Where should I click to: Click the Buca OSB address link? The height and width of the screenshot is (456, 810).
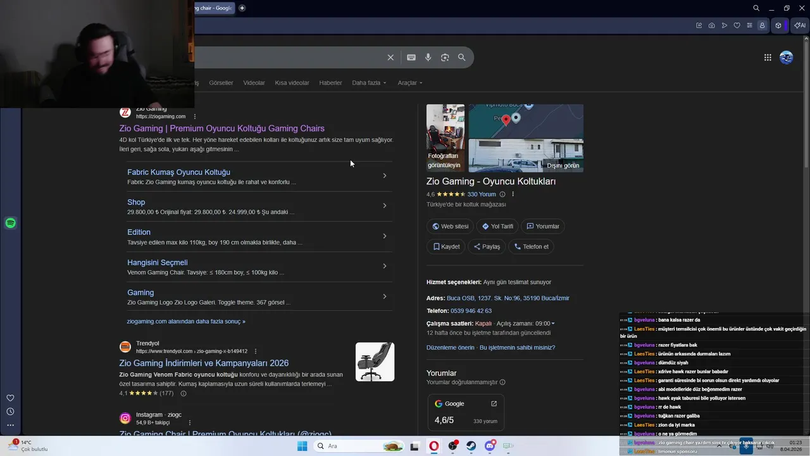[x=508, y=298]
